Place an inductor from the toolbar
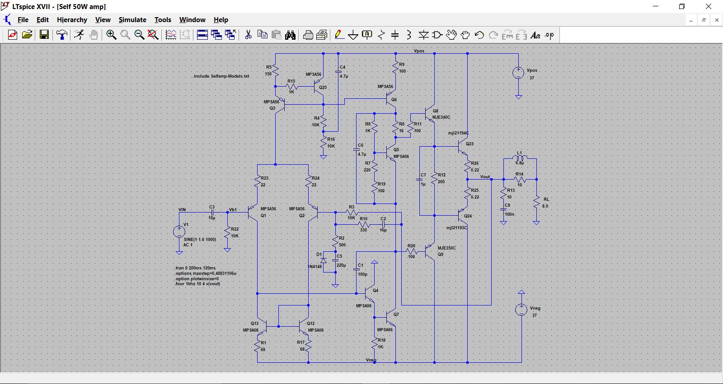The image size is (723, 384). pyautogui.click(x=409, y=35)
